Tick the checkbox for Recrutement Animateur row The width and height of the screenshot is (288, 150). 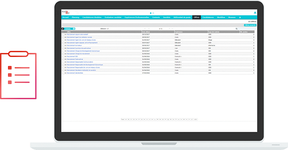(x=63, y=46)
